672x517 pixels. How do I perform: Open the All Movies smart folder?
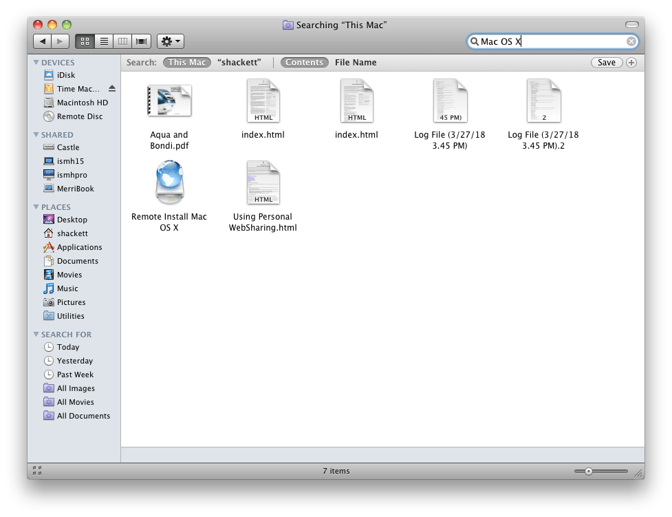click(x=74, y=402)
